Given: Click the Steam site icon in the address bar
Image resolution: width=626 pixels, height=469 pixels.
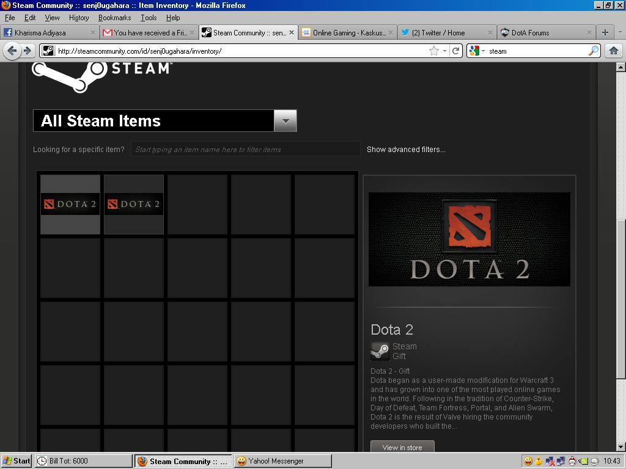Looking at the screenshot, I should [48, 51].
